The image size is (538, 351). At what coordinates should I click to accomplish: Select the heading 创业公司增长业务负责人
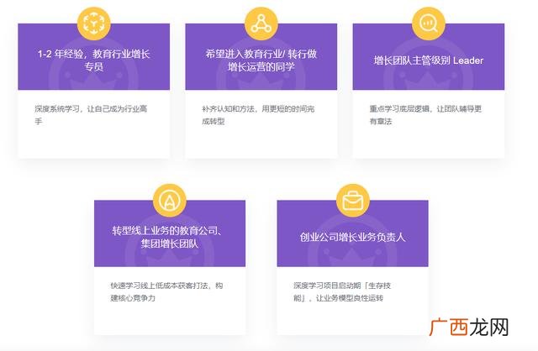353,237
